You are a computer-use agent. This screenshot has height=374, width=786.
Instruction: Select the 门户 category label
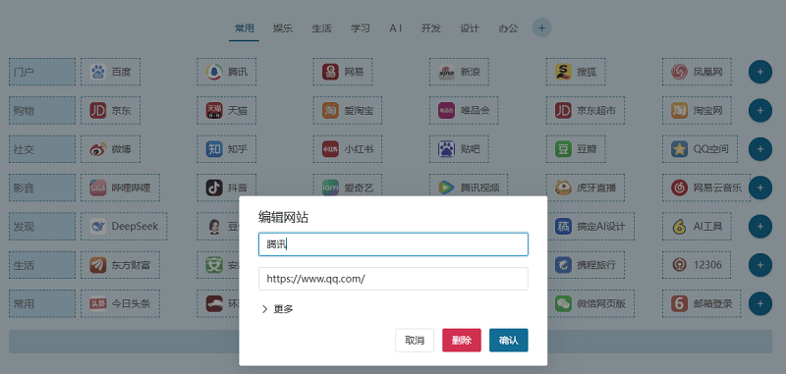[42, 72]
